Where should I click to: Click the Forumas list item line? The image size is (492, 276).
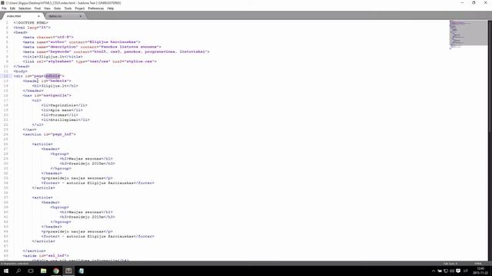coord(60,115)
